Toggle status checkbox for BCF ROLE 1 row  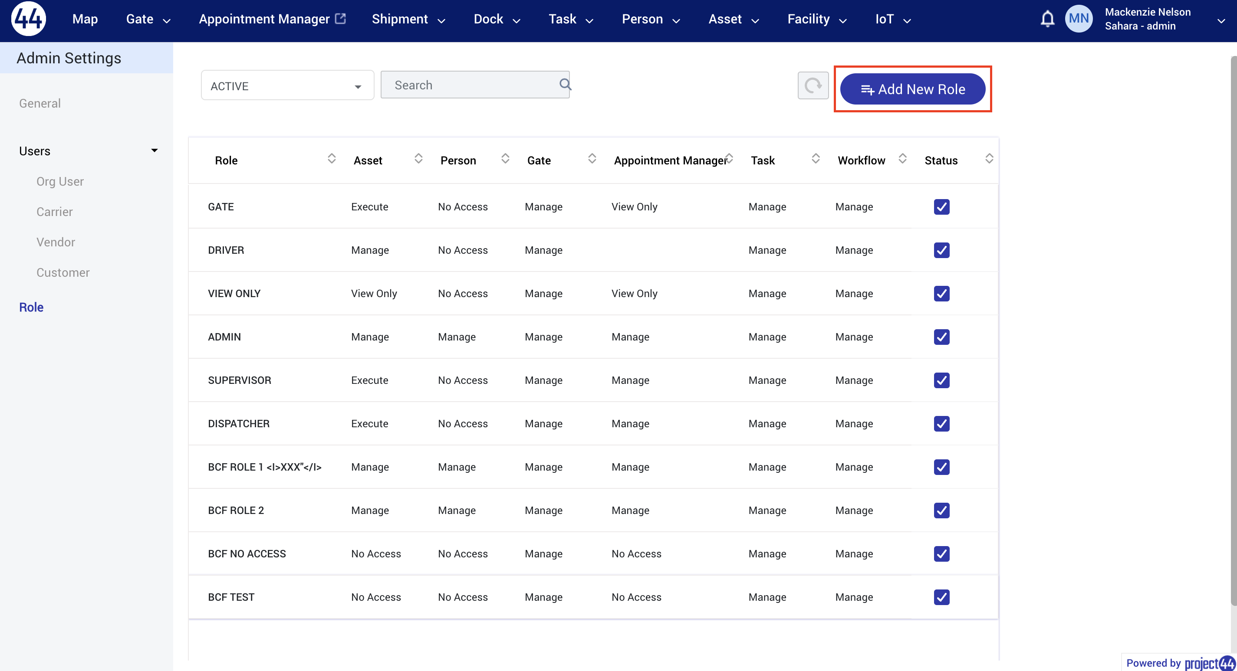pyautogui.click(x=941, y=467)
